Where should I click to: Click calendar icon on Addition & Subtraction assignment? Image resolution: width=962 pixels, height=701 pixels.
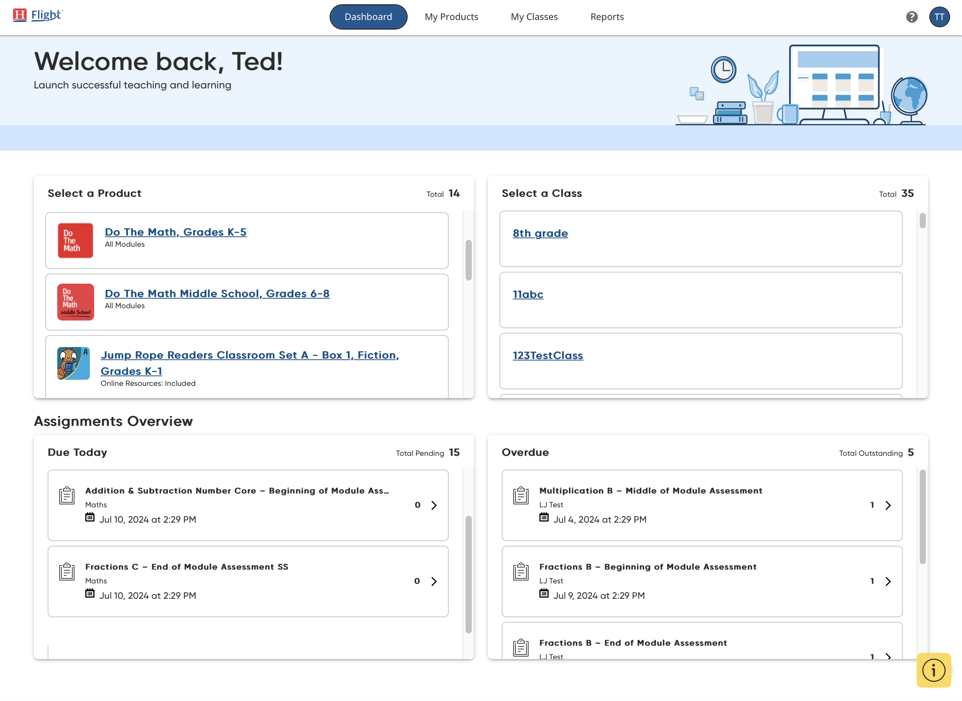point(90,517)
